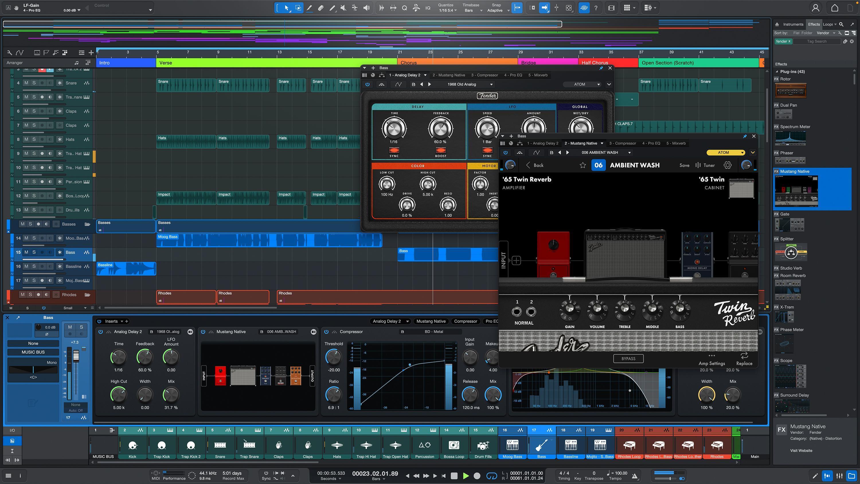Open the Snap mode Adaptive dropdown
The image size is (860, 484).
pyautogui.click(x=497, y=10)
